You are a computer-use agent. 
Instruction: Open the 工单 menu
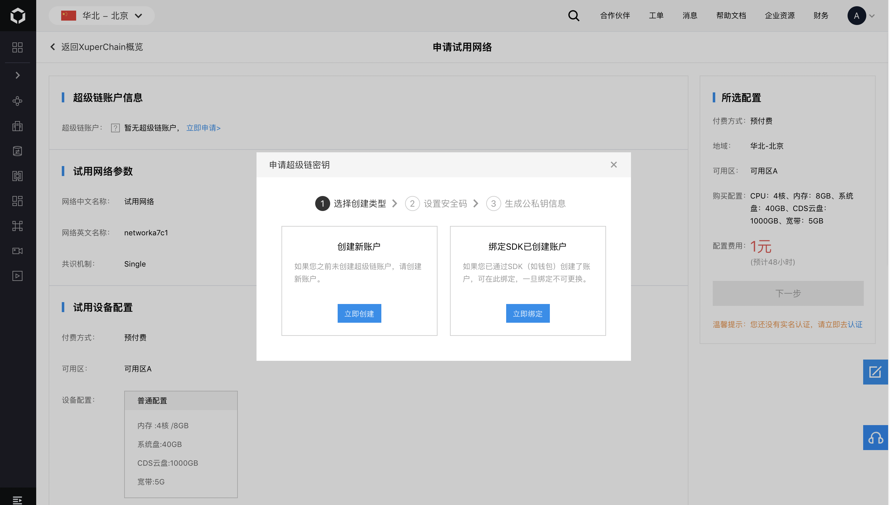point(656,16)
